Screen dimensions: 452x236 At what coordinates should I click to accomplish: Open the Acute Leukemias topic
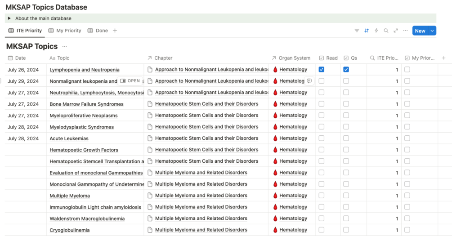pyautogui.click(x=69, y=138)
